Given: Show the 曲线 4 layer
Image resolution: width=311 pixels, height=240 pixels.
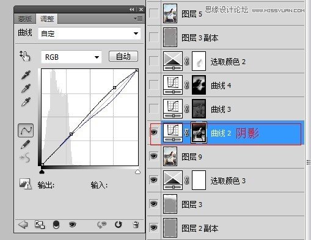Looking at the screenshot, I should [154, 85].
